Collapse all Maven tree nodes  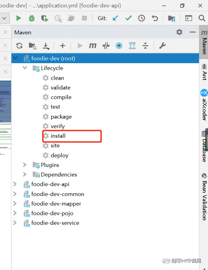click(x=145, y=46)
